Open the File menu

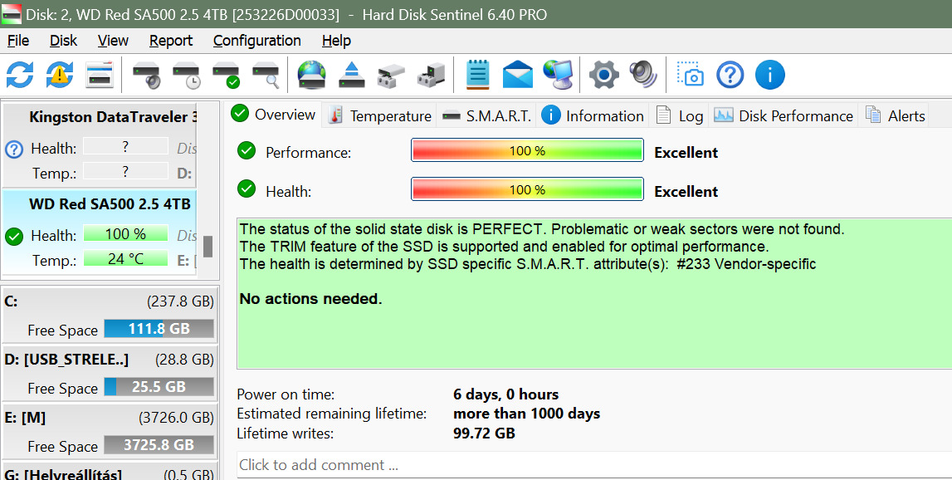click(18, 41)
